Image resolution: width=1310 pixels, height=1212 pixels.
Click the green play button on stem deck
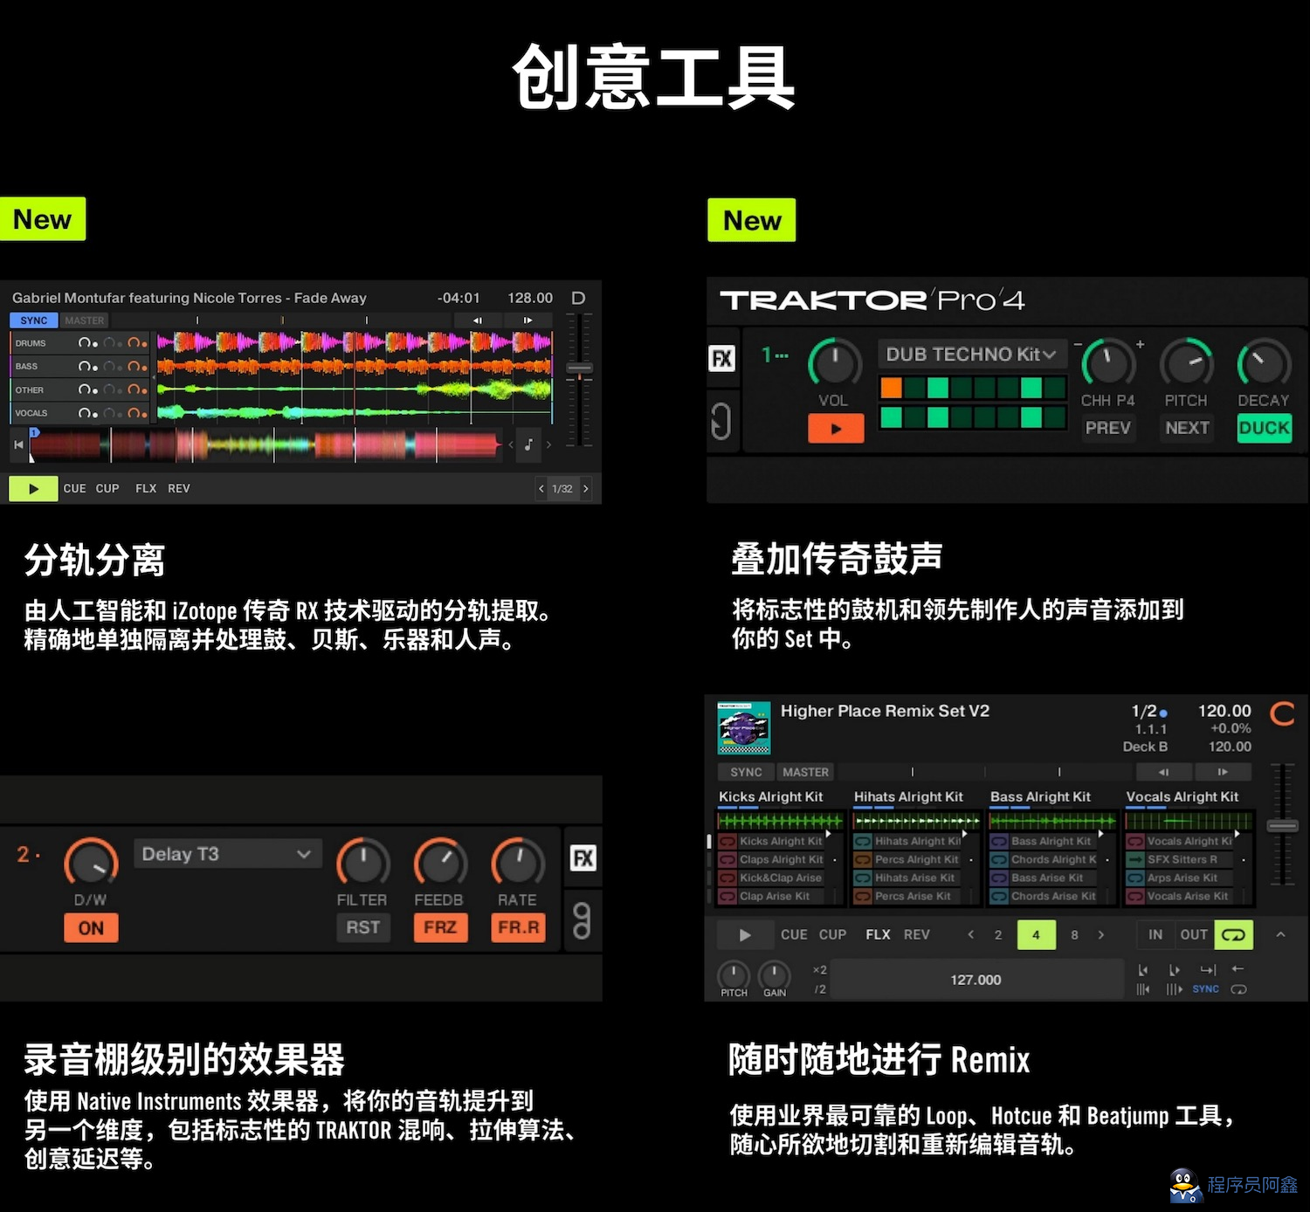[32, 488]
